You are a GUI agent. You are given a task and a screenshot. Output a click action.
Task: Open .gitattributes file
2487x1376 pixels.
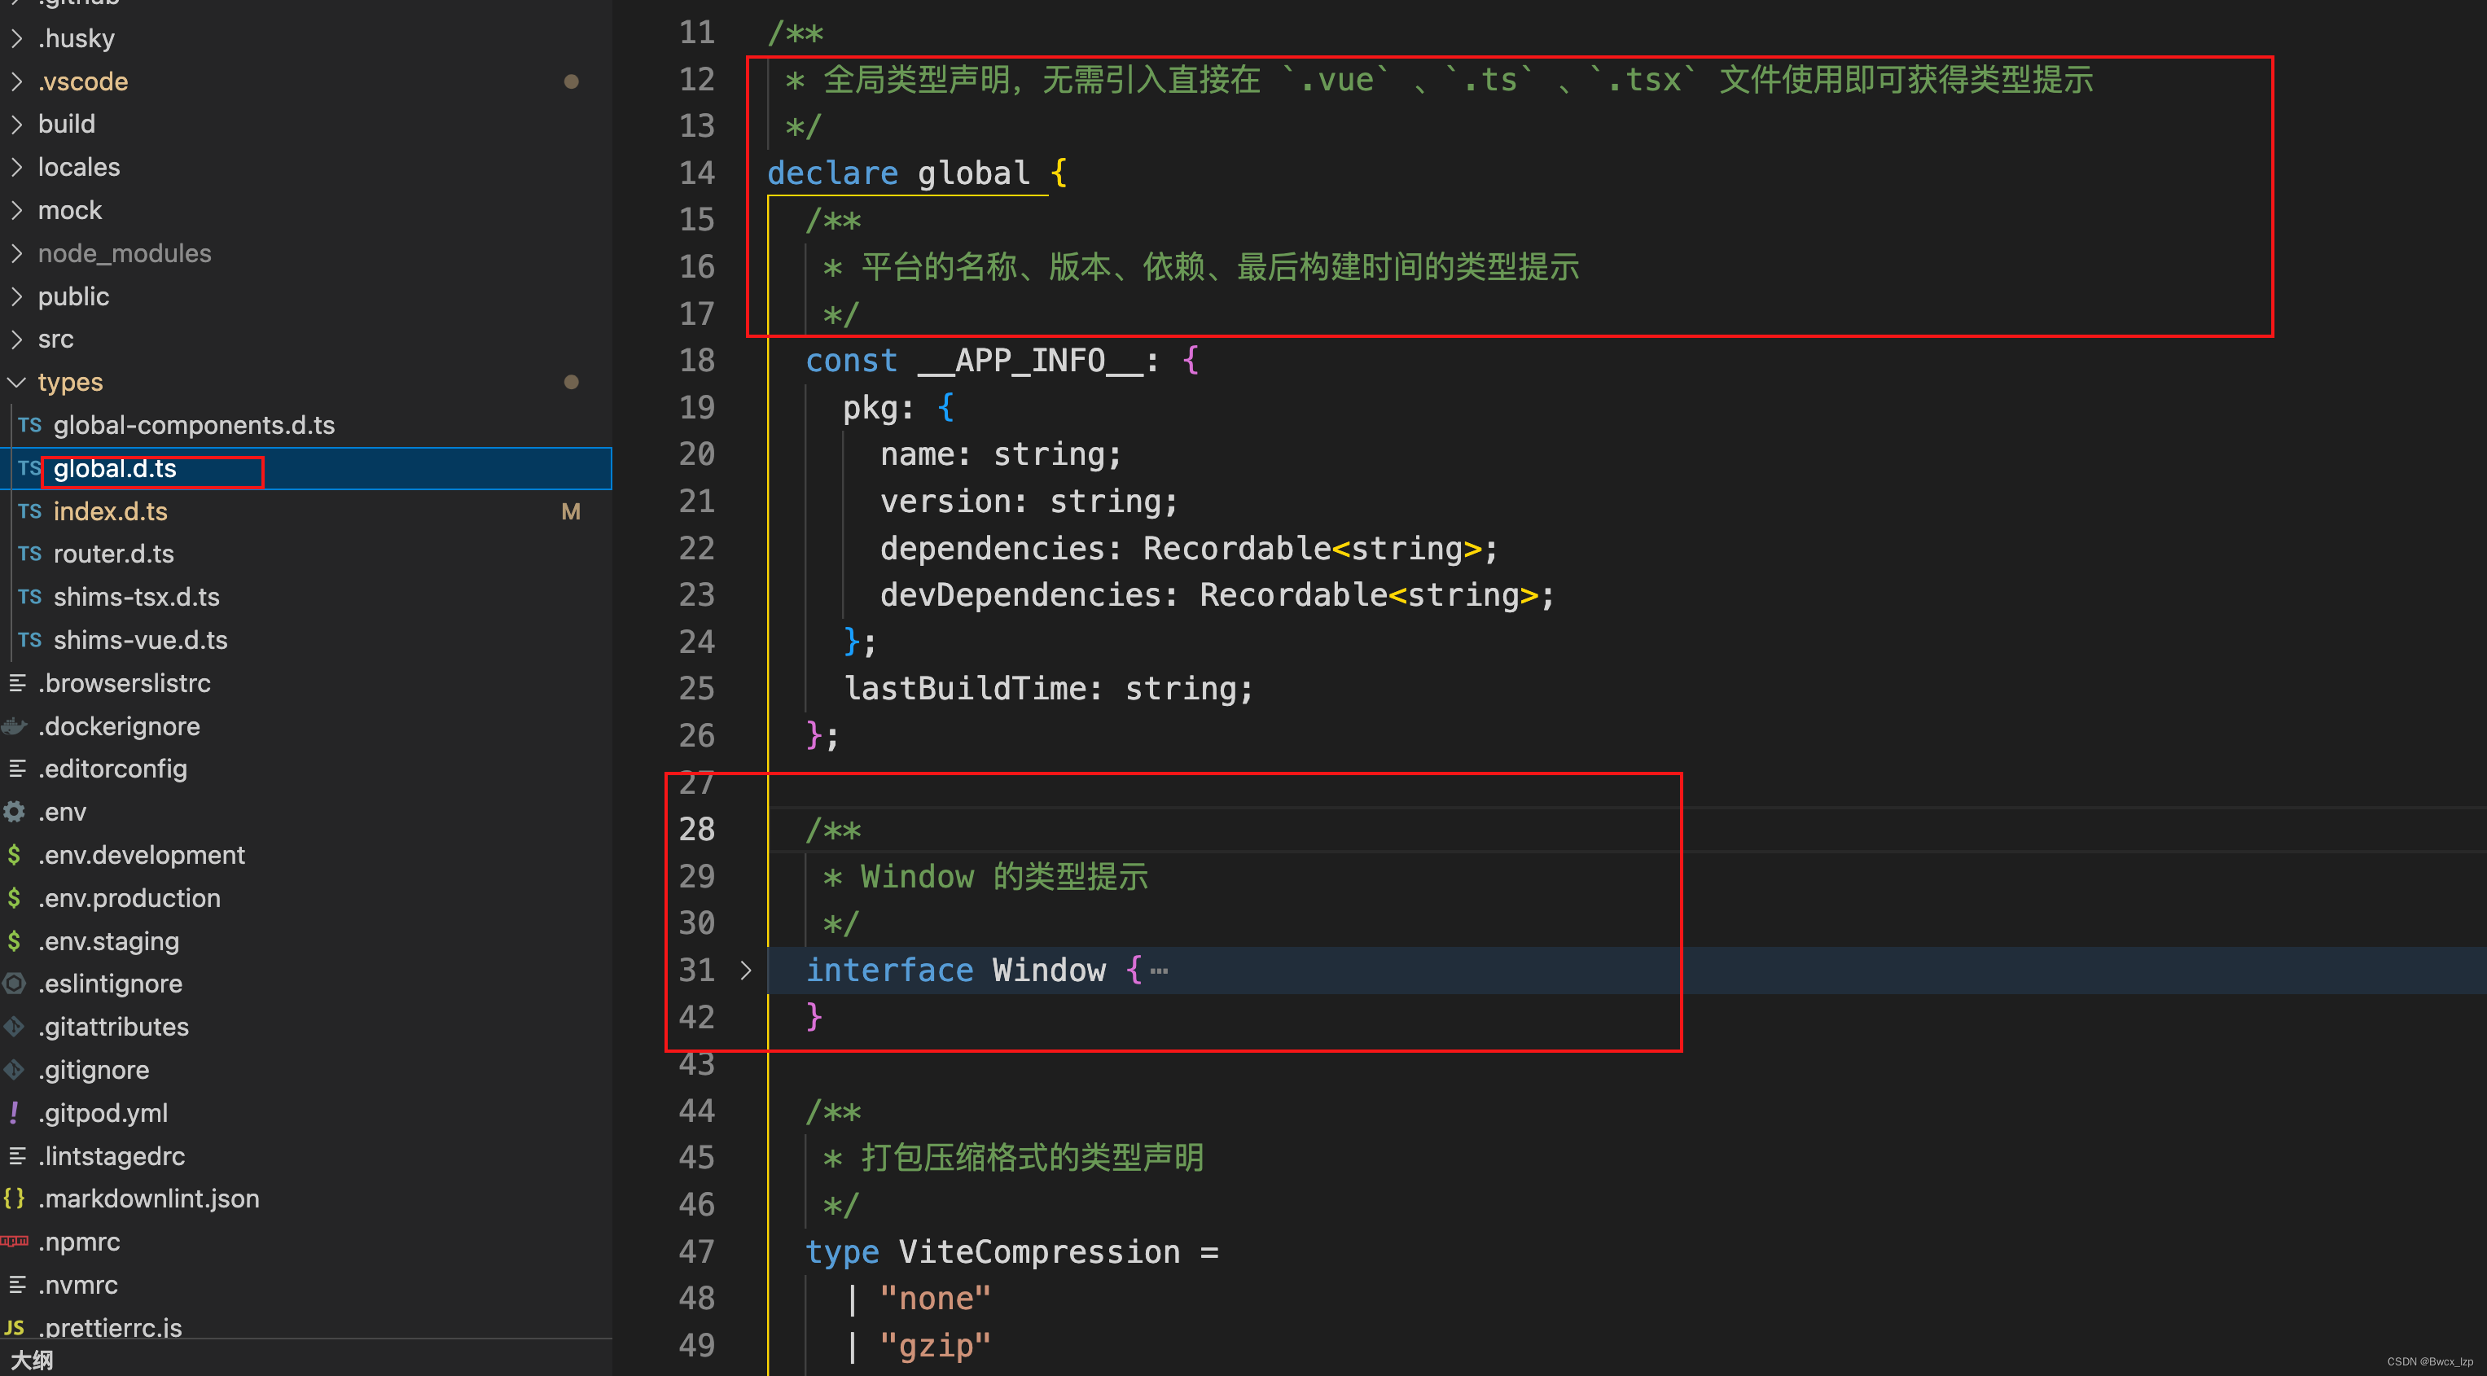coord(114,1028)
